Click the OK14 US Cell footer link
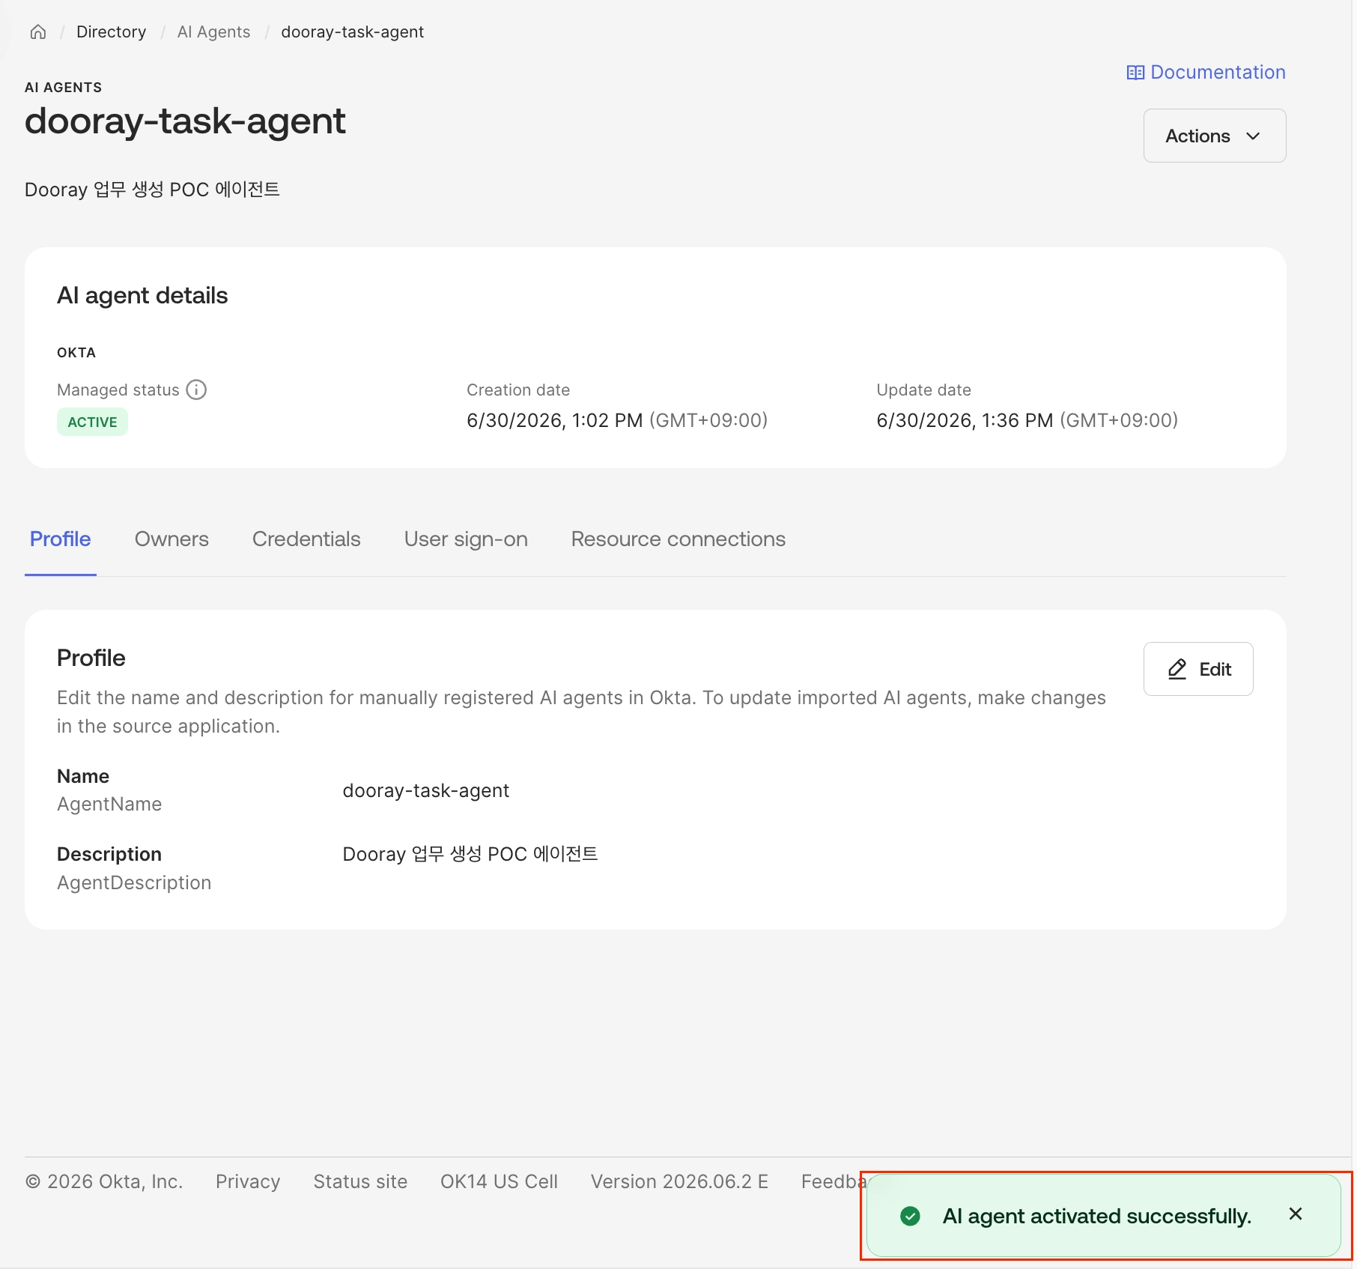This screenshot has width=1357, height=1269. point(499,1181)
